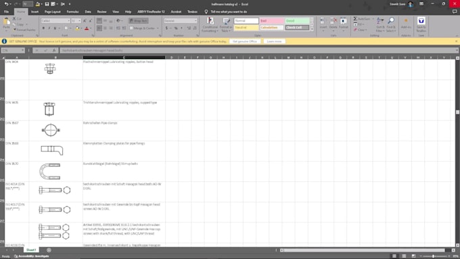Expand the cell styles gallery
The width and height of the screenshot is (460, 259).
(x=312, y=29)
